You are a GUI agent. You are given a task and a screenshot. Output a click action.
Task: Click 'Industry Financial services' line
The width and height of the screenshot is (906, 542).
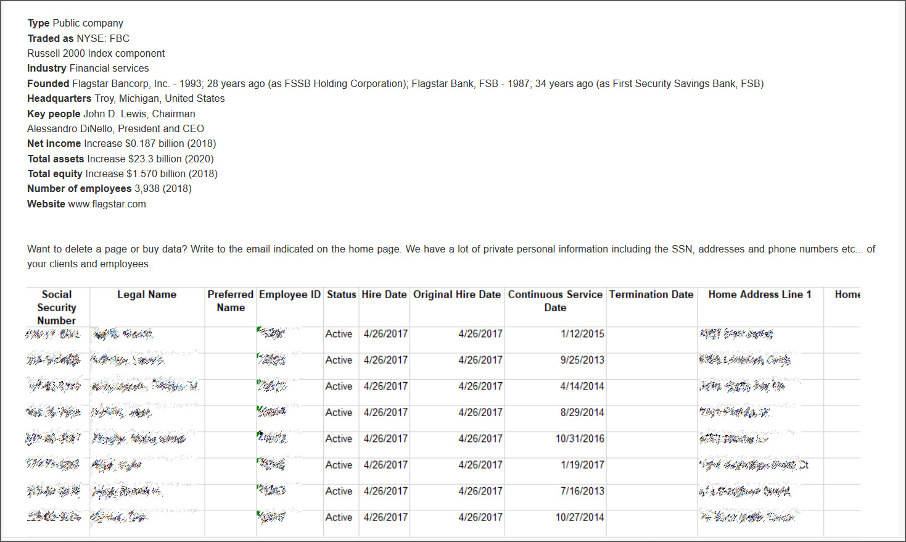(88, 68)
